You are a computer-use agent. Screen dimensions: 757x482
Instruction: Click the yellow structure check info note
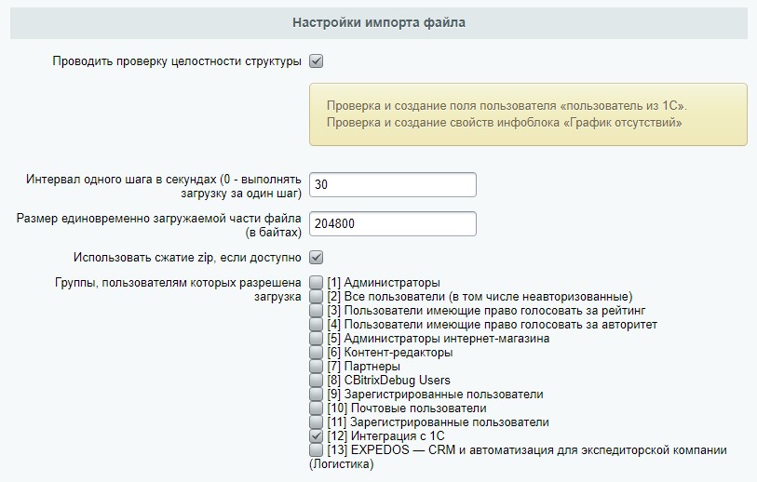coord(527,114)
